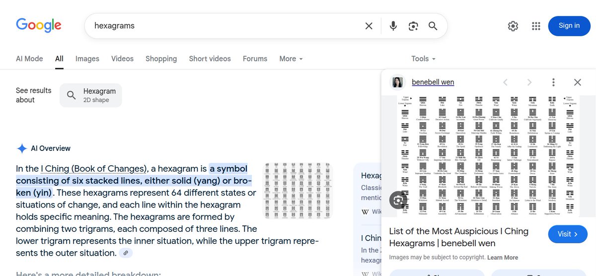The image size is (596, 276).
Task: Click Learn More copyright link
Action: click(x=503, y=258)
